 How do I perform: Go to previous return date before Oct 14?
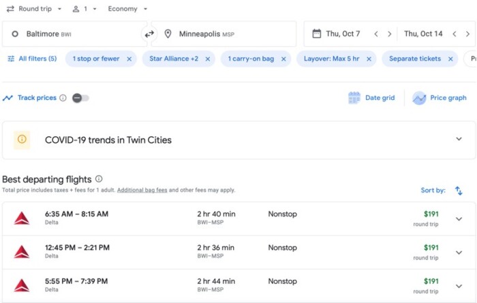pos(455,34)
